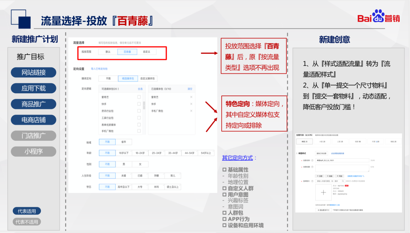Choose 女 for 性别

(140, 164)
